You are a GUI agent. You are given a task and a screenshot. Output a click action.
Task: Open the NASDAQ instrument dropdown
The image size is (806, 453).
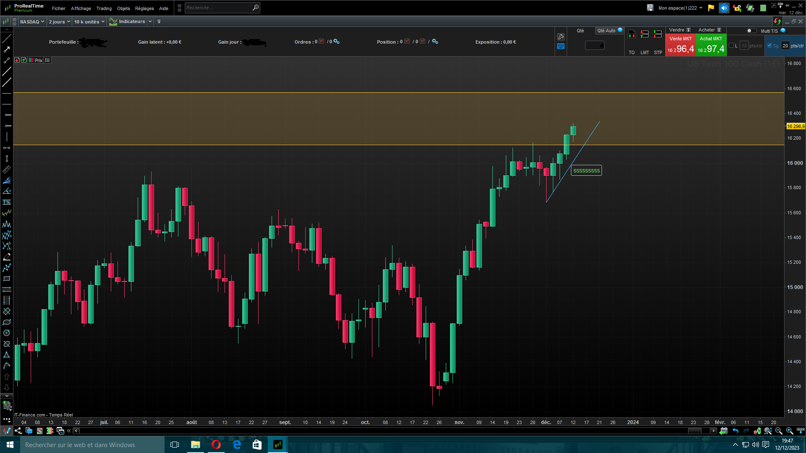click(32, 22)
